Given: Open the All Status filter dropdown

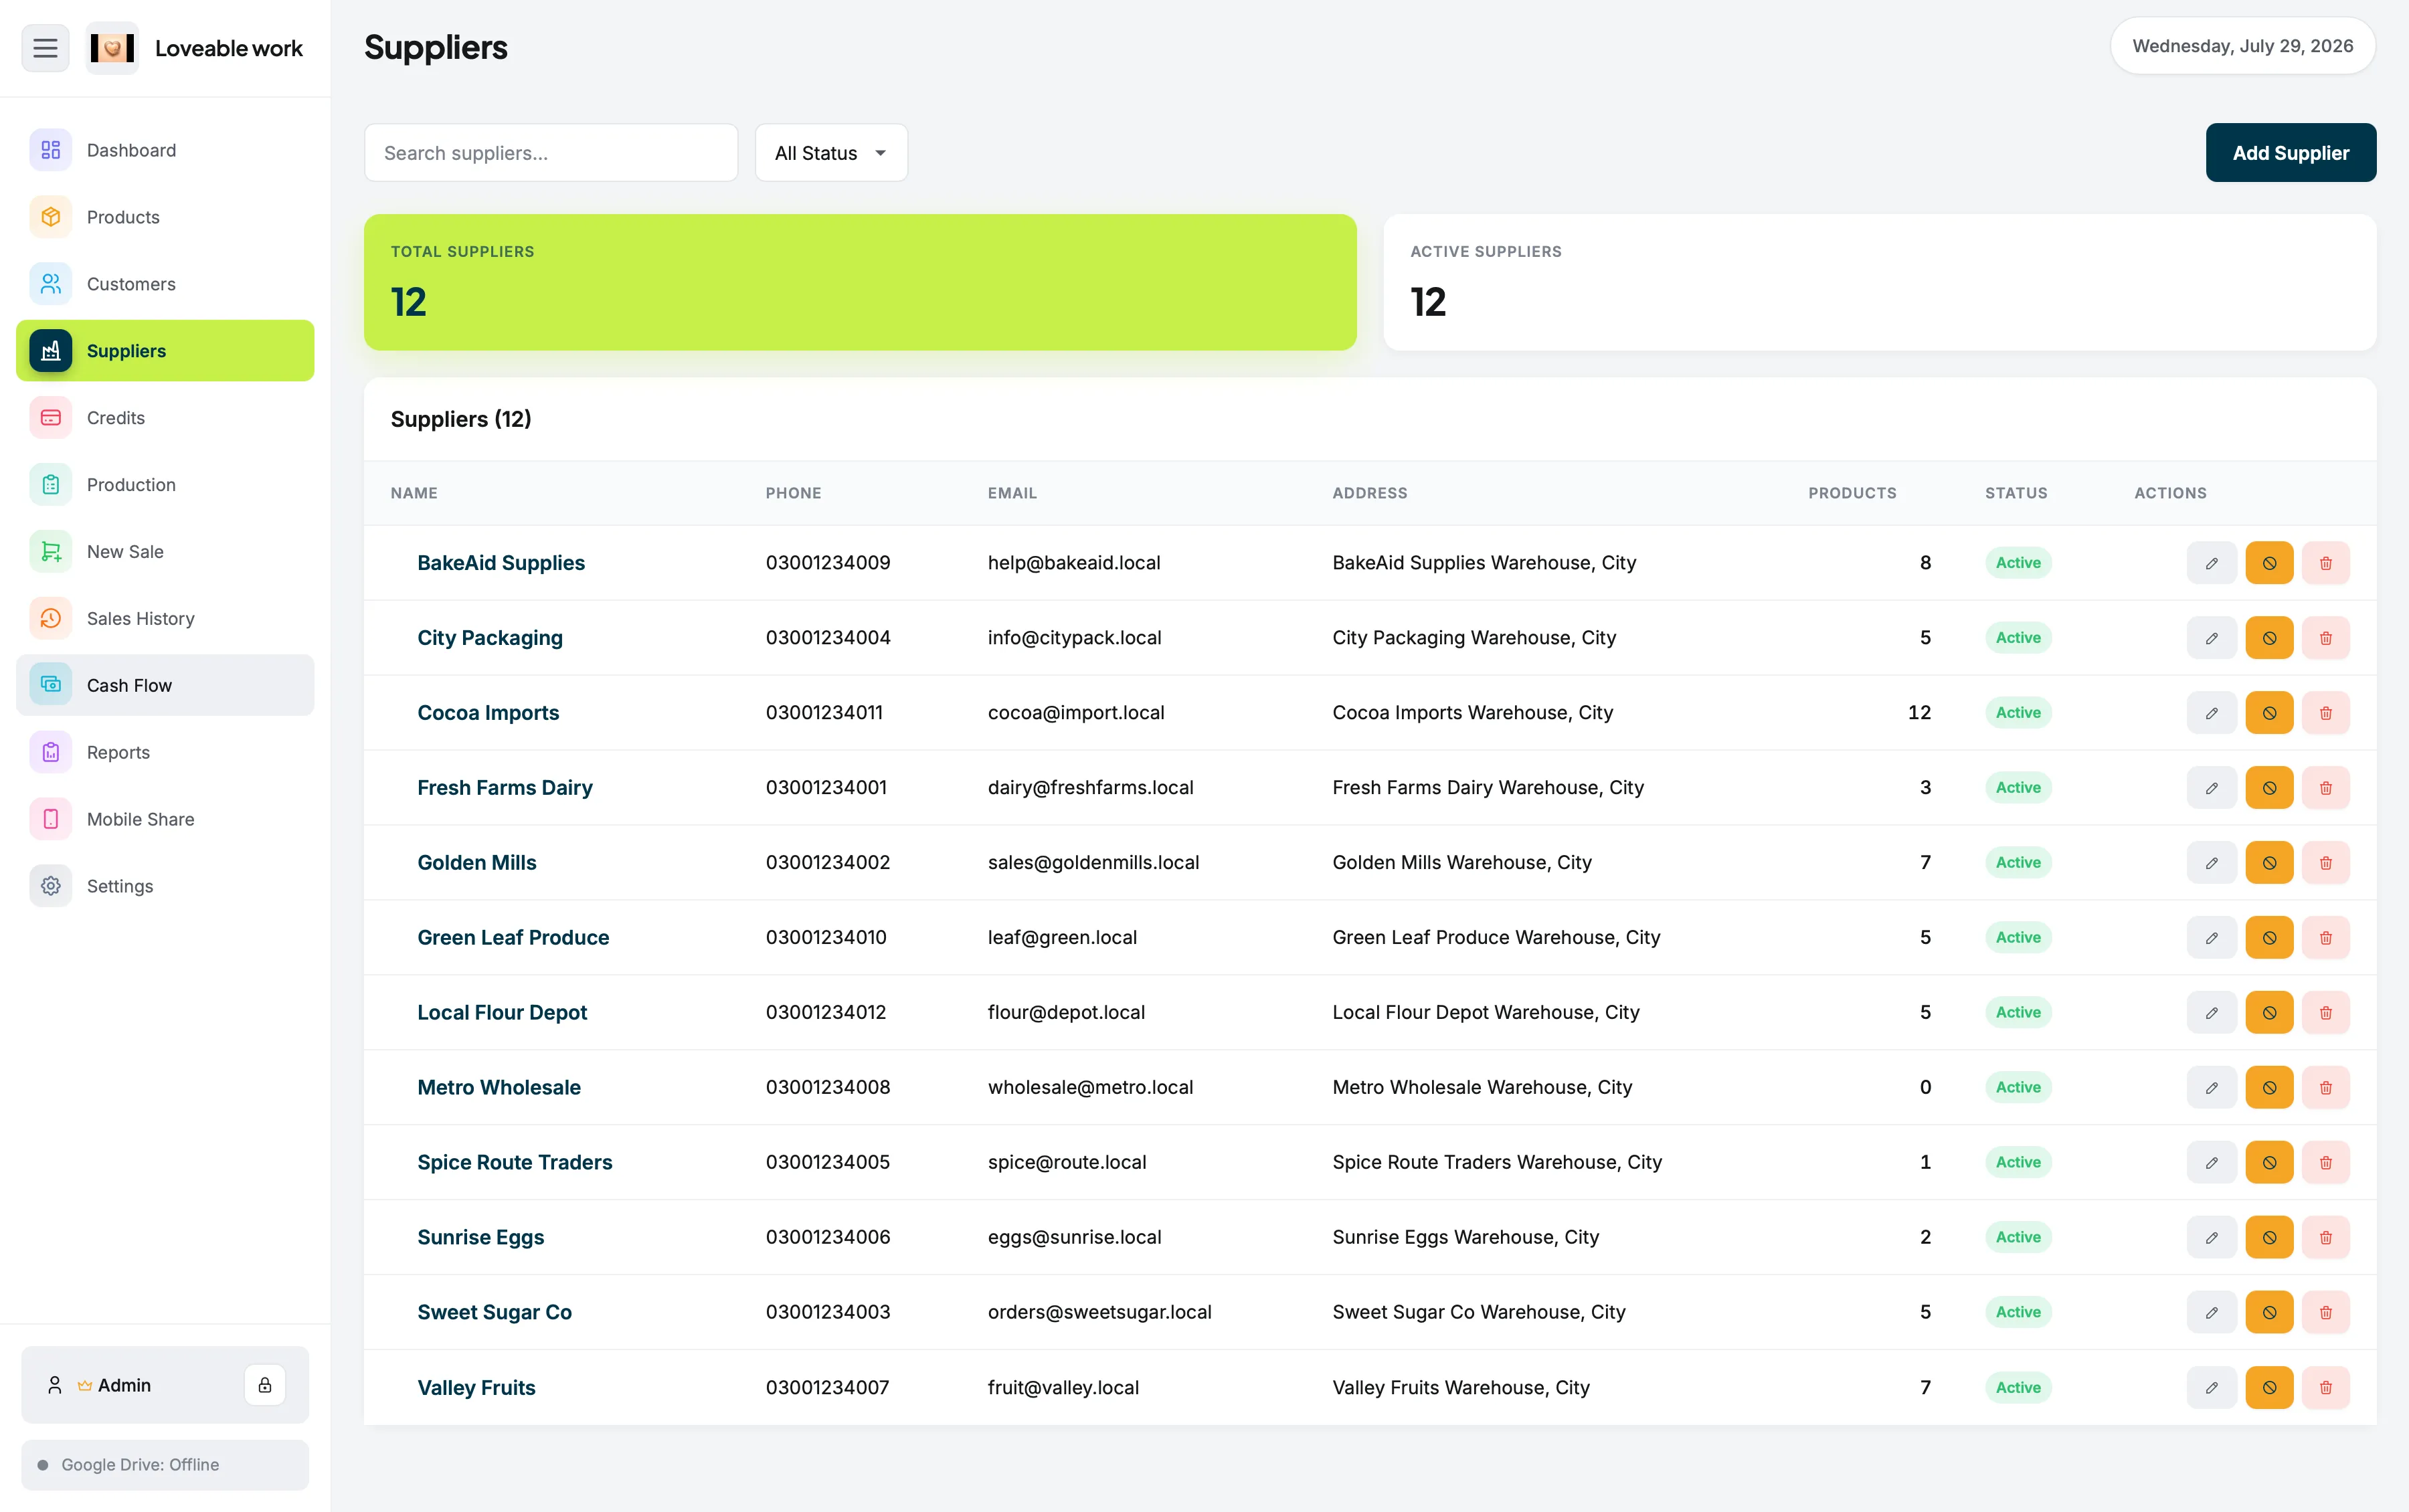Looking at the screenshot, I should tap(831, 153).
